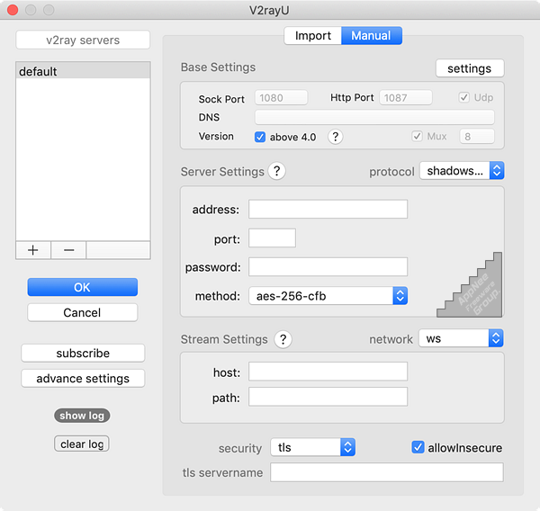Close the V2rayU window

click(13, 10)
